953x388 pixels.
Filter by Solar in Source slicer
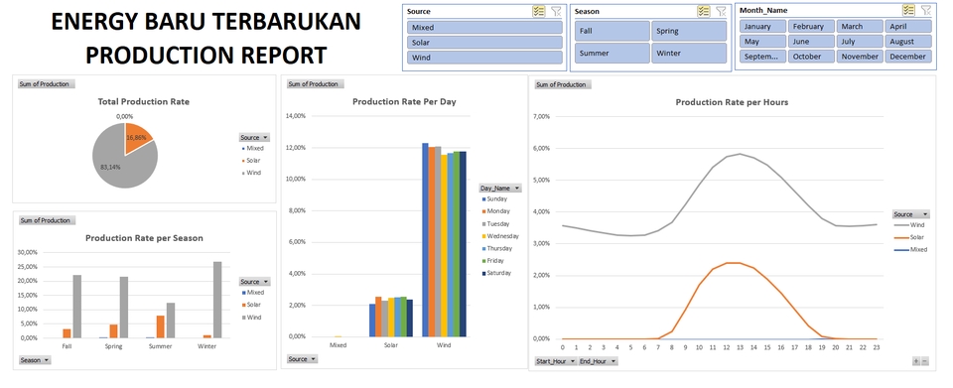coord(485,43)
